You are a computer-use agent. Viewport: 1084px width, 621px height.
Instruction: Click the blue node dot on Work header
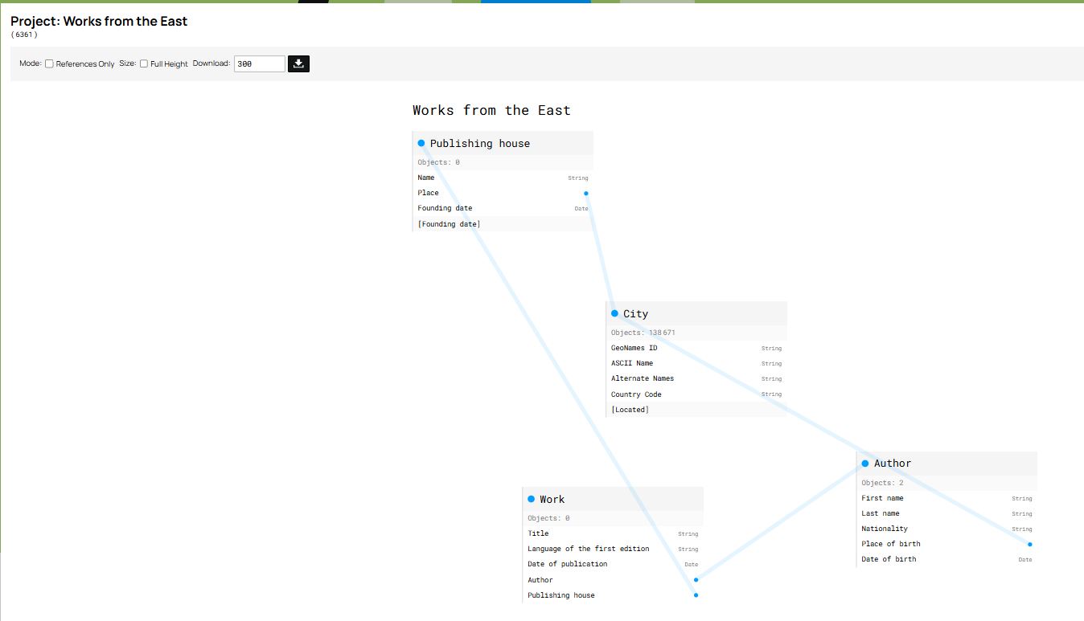click(x=532, y=499)
